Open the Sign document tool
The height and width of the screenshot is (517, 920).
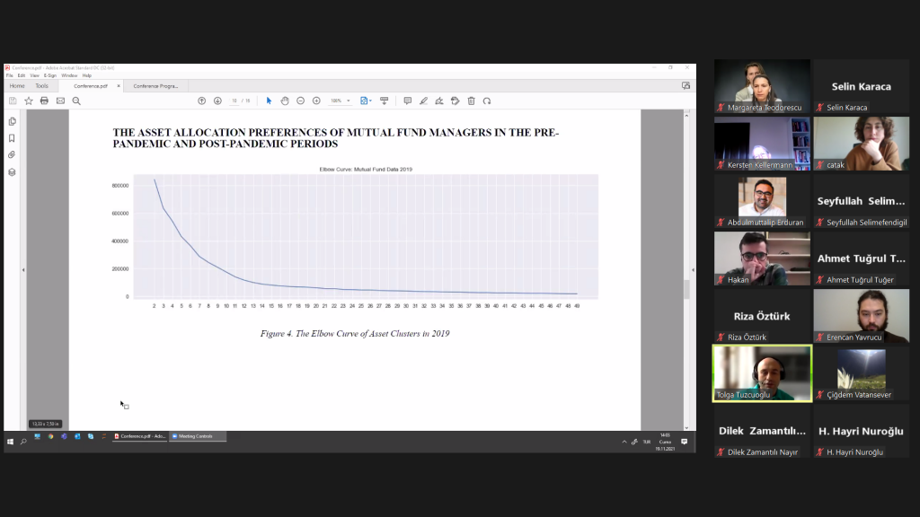[x=438, y=101]
